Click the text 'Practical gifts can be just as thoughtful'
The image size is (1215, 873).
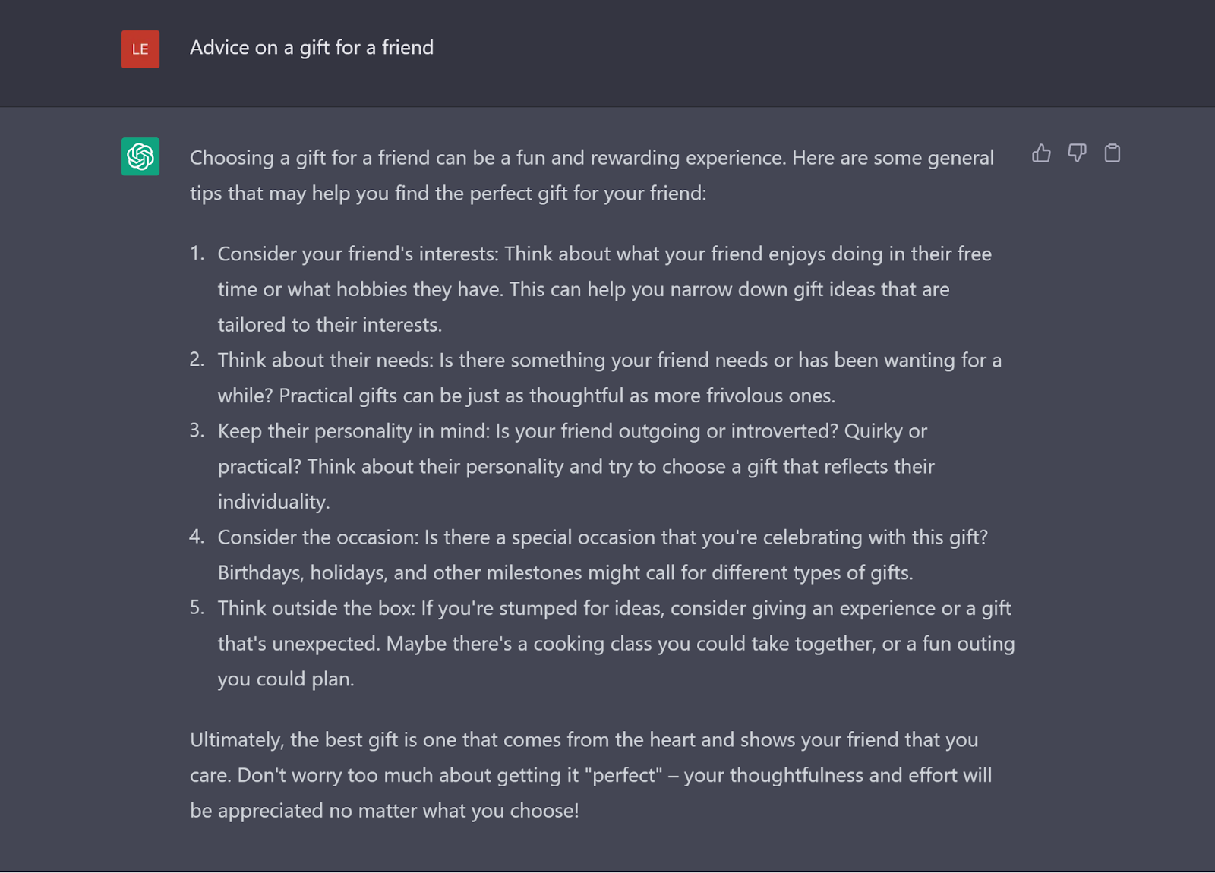click(x=451, y=396)
